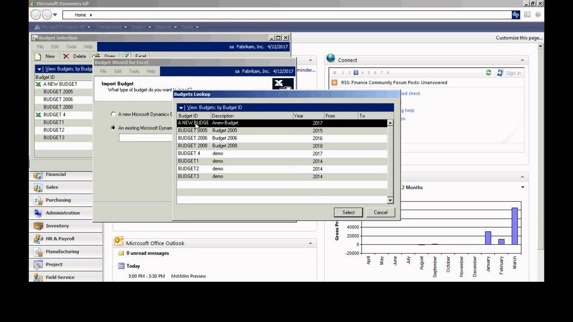Open Tools menu in Budget Selection window
This screenshot has height=322, width=573.
click(71, 47)
